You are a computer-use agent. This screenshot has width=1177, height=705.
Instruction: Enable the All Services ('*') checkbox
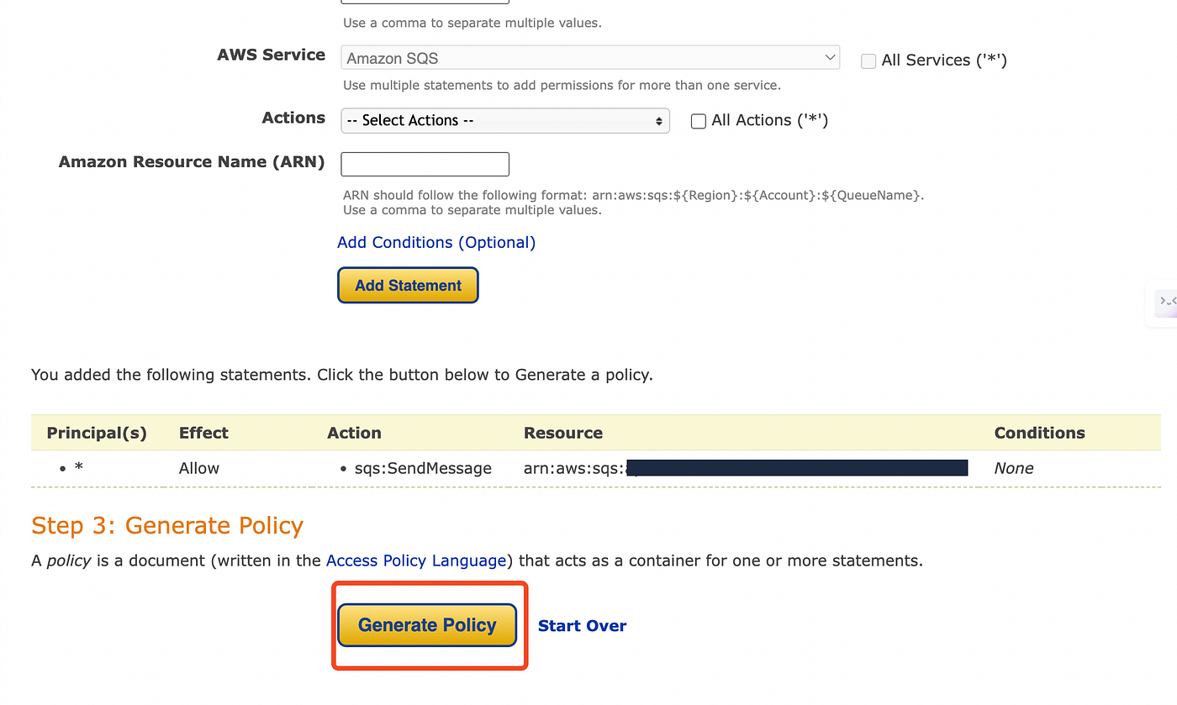pyautogui.click(x=868, y=61)
